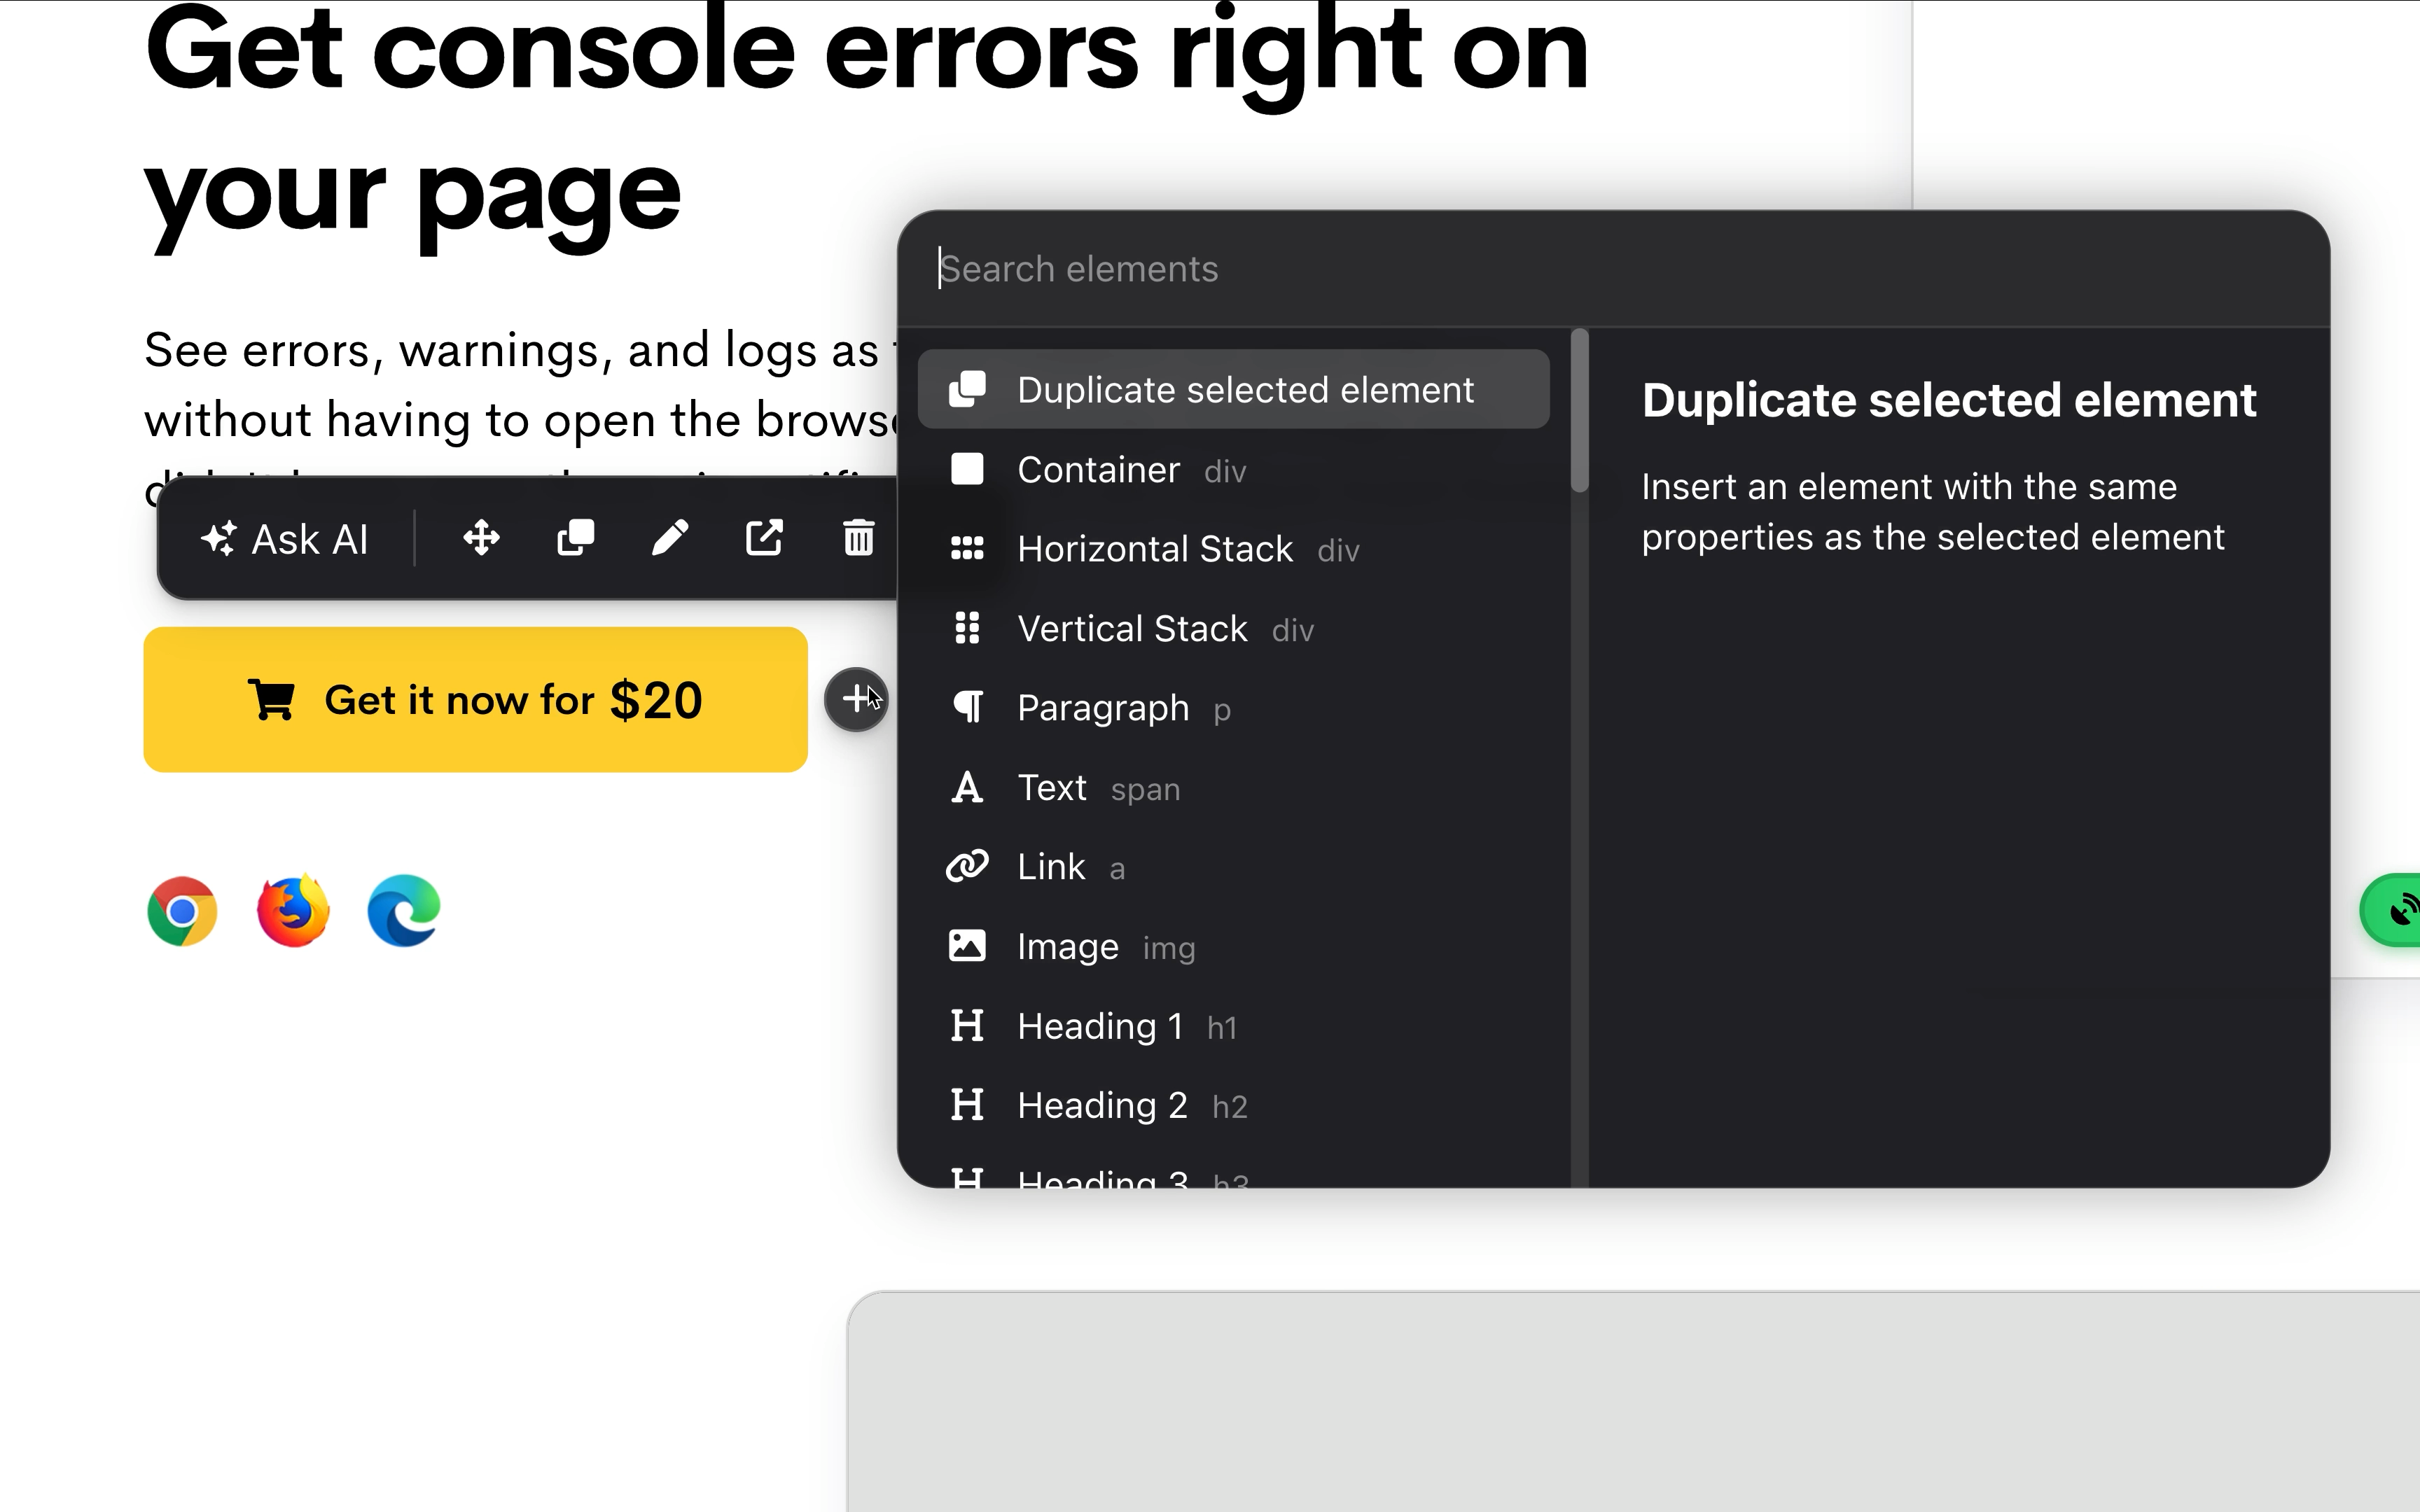Click the Firefox browser icon
Image resolution: width=2420 pixels, height=1512 pixels.
[293, 909]
